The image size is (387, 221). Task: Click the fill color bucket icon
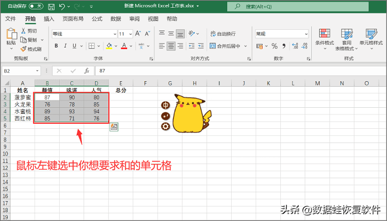(x=109, y=46)
